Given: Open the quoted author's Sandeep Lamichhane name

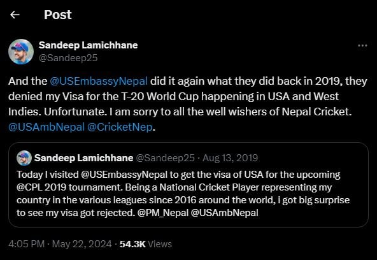Looking at the screenshot, I should (83, 158).
